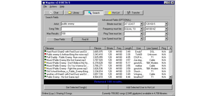The image size is (213, 96).
Task: Open the Ping Time value dropdown
Action: (x=166, y=34)
